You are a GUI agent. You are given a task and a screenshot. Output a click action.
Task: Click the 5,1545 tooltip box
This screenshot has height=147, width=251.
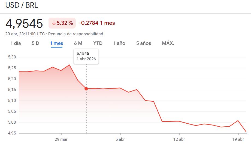point(86,56)
